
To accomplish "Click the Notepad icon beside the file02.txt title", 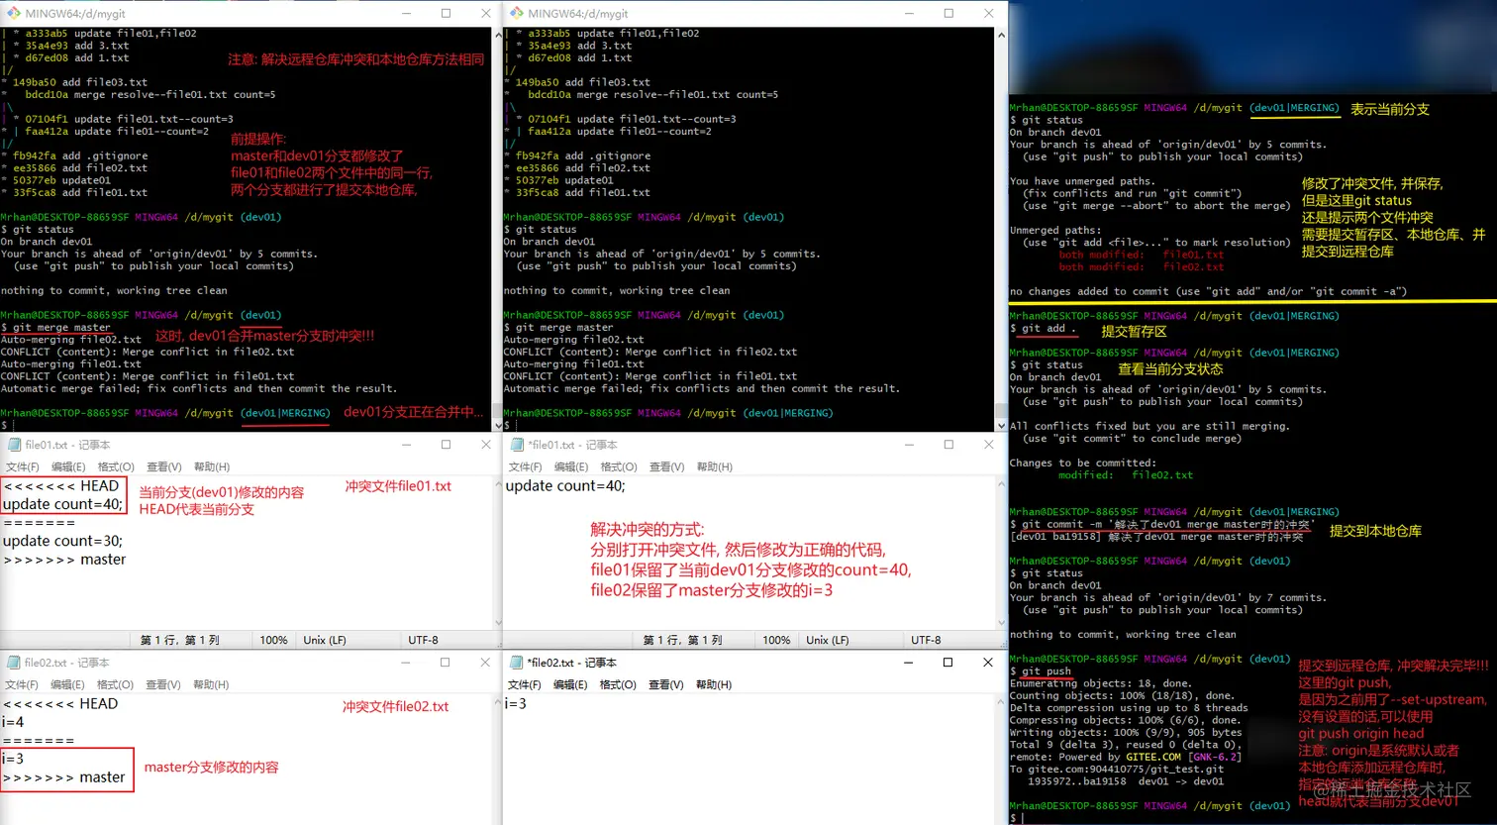I will [14, 663].
